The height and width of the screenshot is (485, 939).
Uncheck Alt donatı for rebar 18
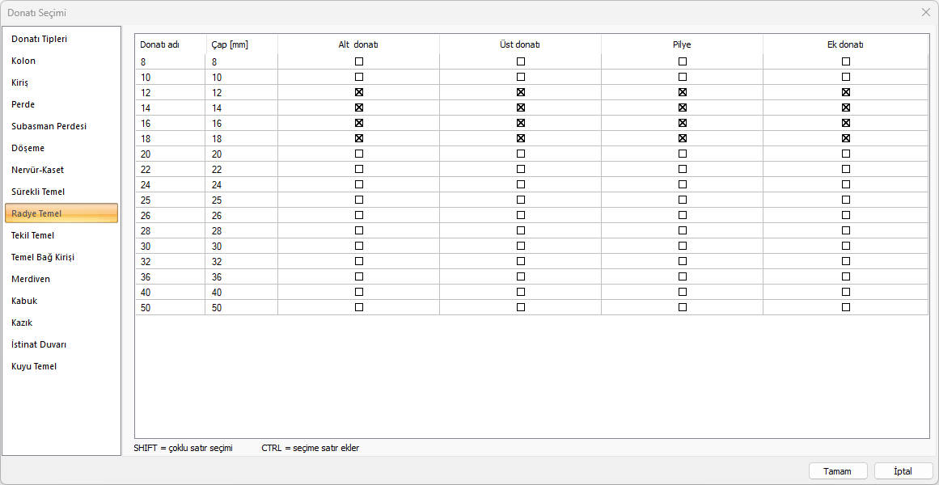359,138
